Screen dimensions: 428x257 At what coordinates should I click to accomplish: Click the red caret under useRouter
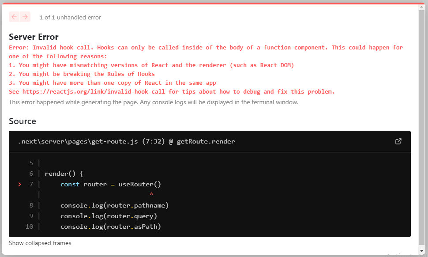pos(151,194)
